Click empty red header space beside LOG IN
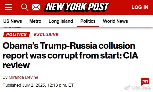Screen dimensions: 153x92 tap(120, 7)
